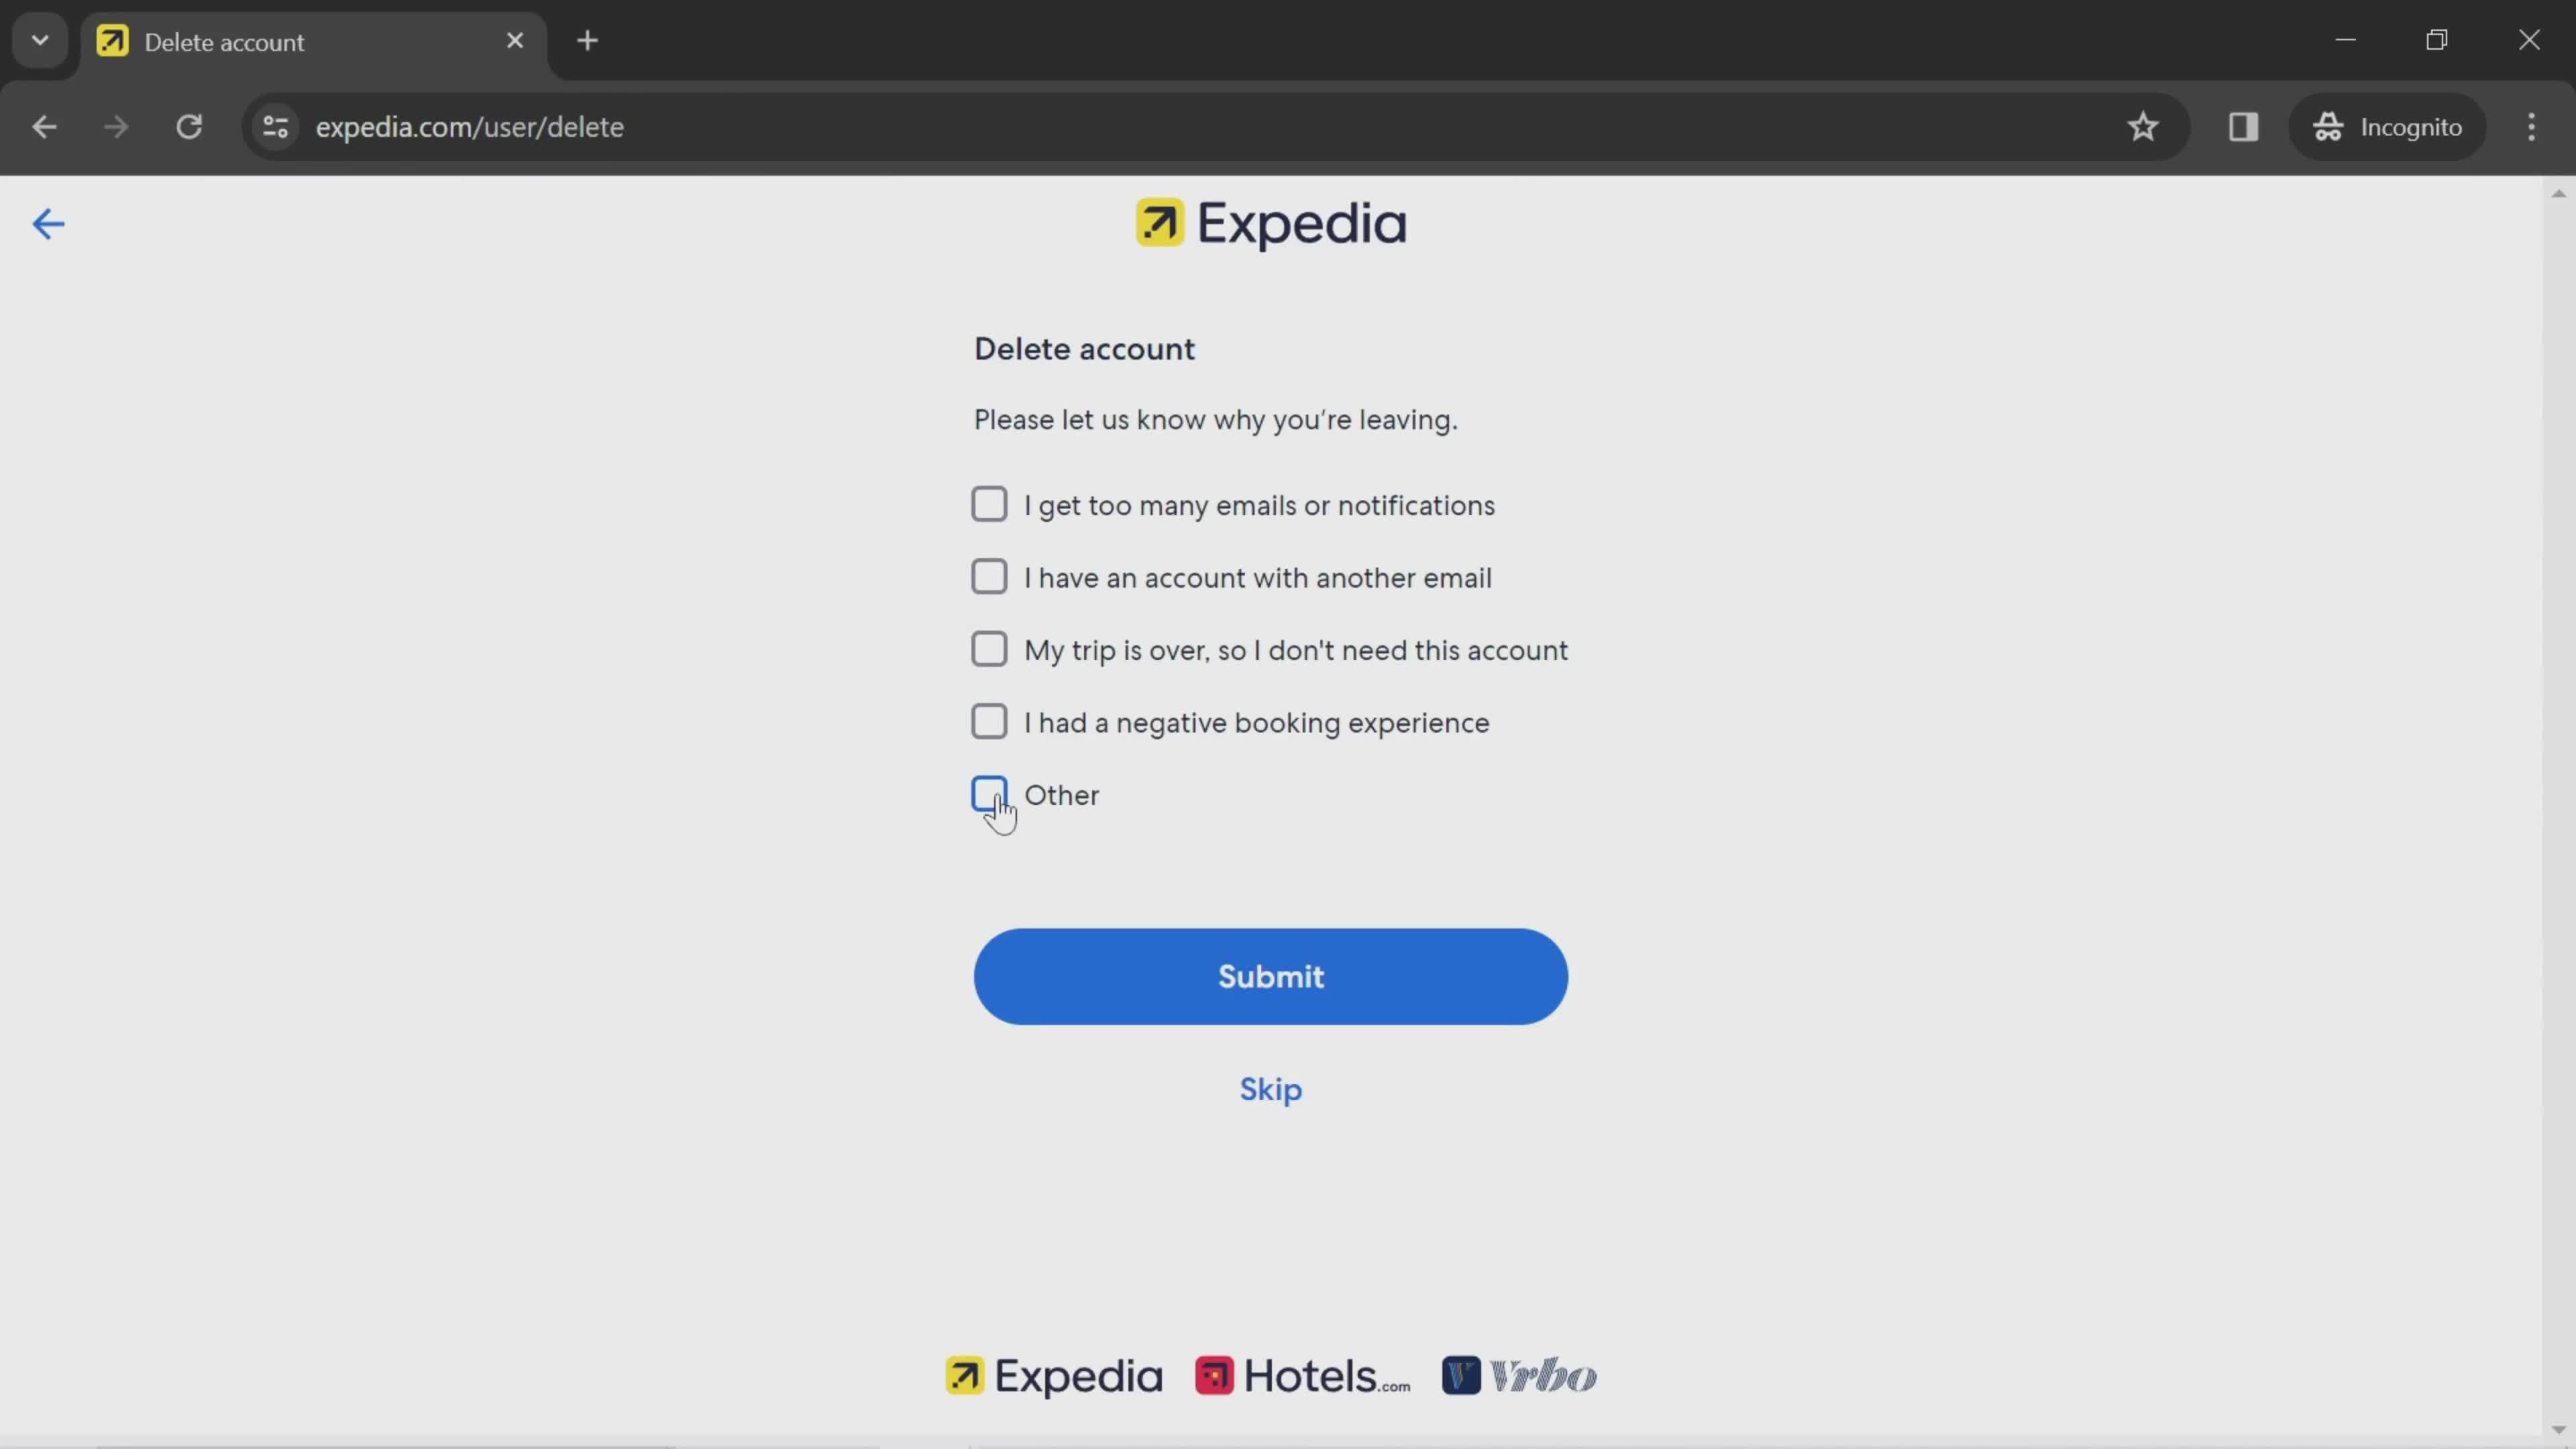Restore down the browser window
This screenshot has width=2576, height=1449.
pyautogui.click(x=2437, y=40)
